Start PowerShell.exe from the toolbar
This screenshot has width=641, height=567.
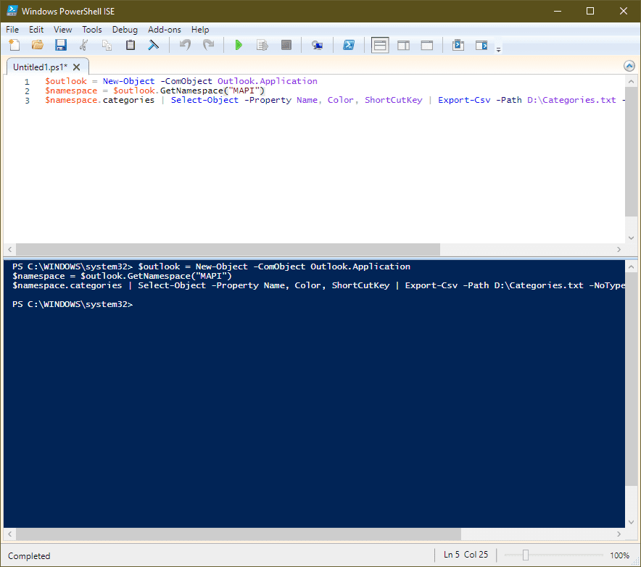point(349,44)
